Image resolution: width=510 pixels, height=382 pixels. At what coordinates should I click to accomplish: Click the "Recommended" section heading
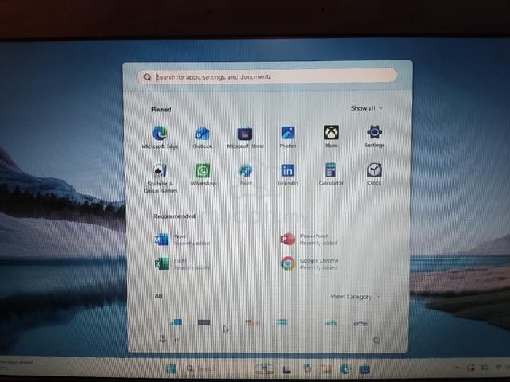pos(175,216)
